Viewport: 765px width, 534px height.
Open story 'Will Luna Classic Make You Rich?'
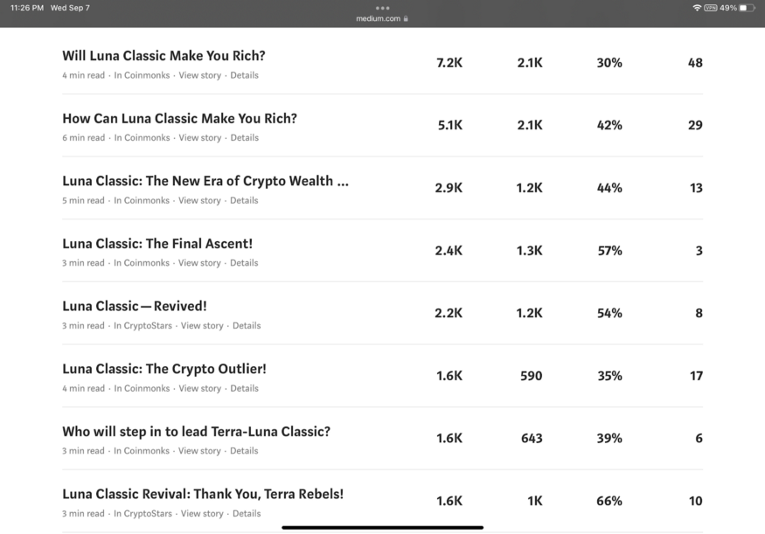click(163, 56)
